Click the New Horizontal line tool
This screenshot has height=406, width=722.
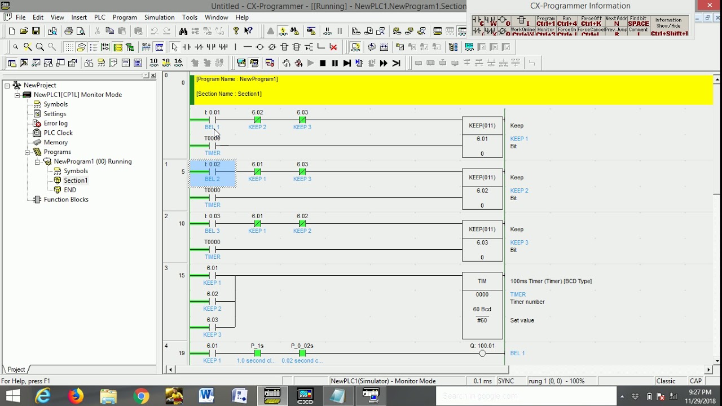pos(247,47)
